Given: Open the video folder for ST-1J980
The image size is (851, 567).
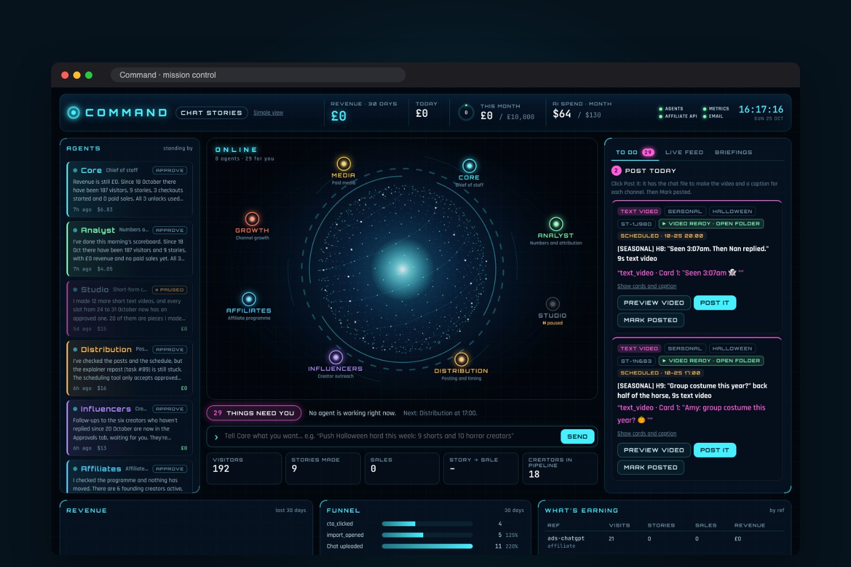Looking at the screenshot, I should pos(711,224).
